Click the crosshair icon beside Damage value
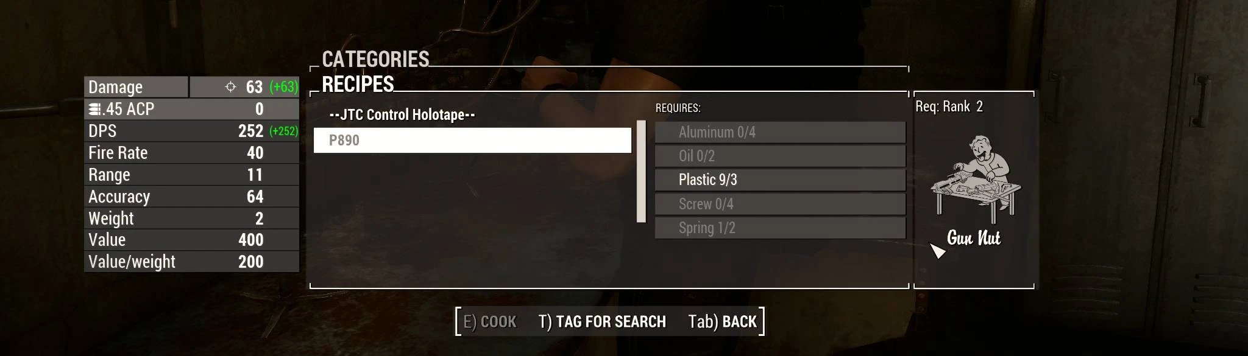 (230, 86)
